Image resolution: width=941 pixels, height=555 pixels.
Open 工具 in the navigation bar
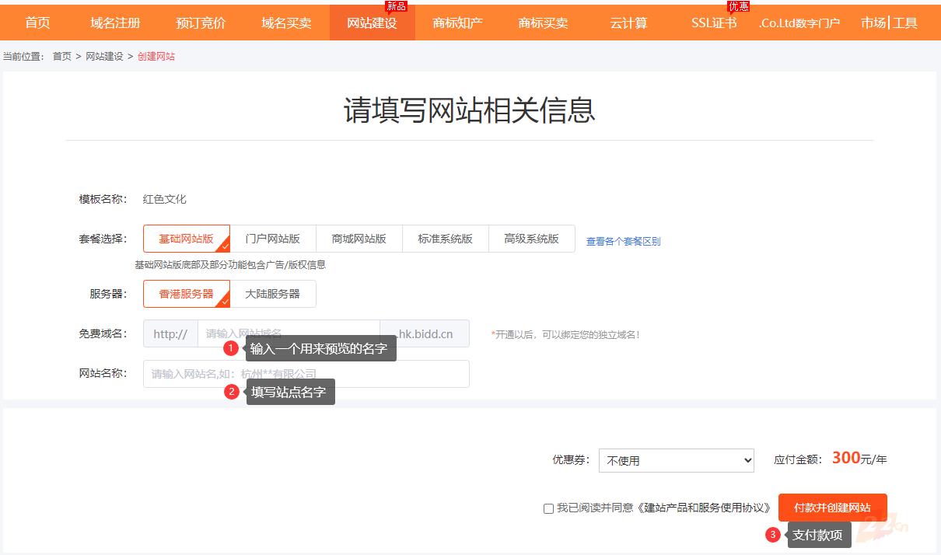pyautogui.click(x=905, y=23)
